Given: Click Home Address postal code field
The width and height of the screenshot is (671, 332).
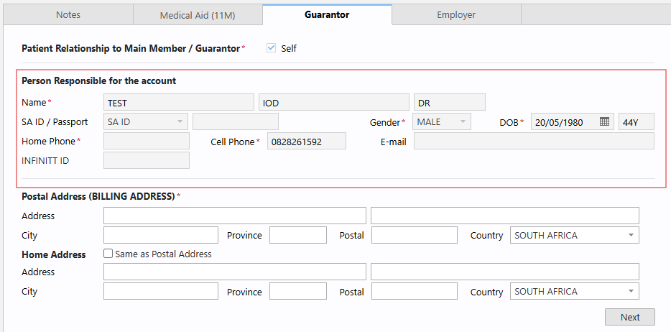Looking at the screenshot, I should [415, 291].
